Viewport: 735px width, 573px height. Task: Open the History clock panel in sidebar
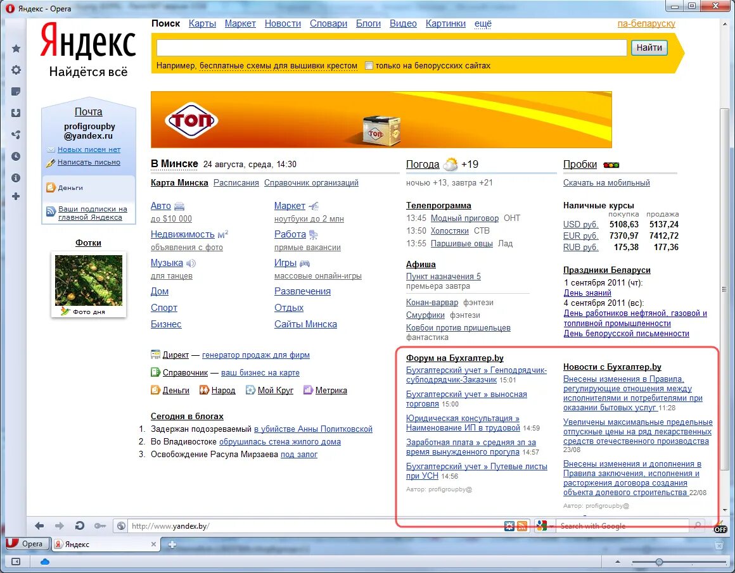coord(16,156)
